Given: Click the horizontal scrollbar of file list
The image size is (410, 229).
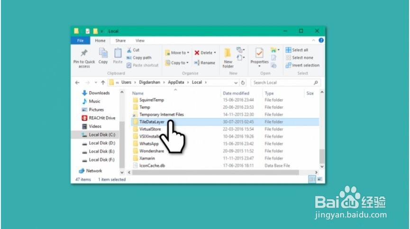Looking at the screenshot, I should (x=215, y=172).
